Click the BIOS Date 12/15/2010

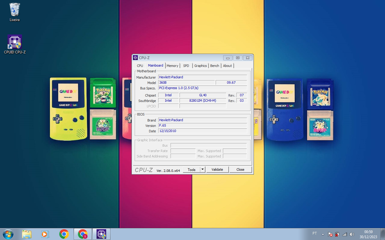tap(203, 131)
